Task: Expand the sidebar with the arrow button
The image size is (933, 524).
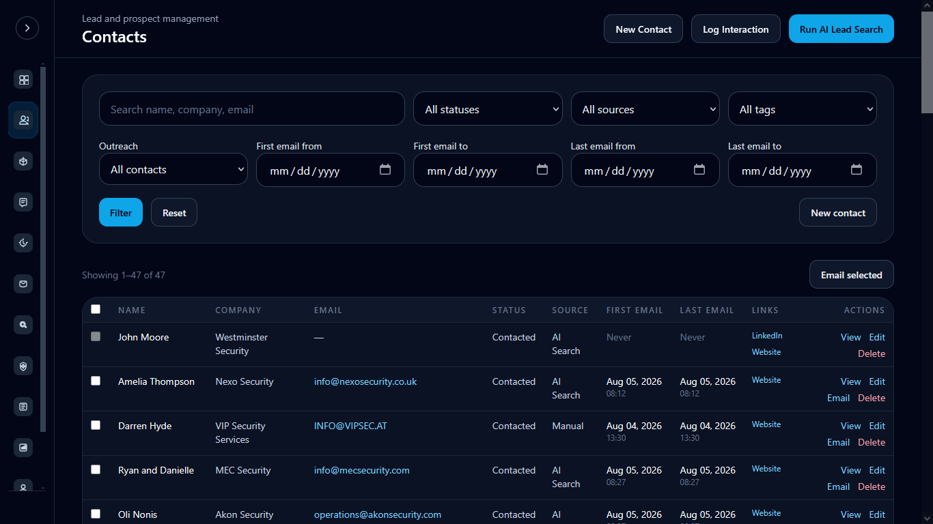Action: pos(27,28)
